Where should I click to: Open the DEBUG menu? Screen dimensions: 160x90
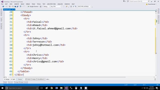(28, 4)
